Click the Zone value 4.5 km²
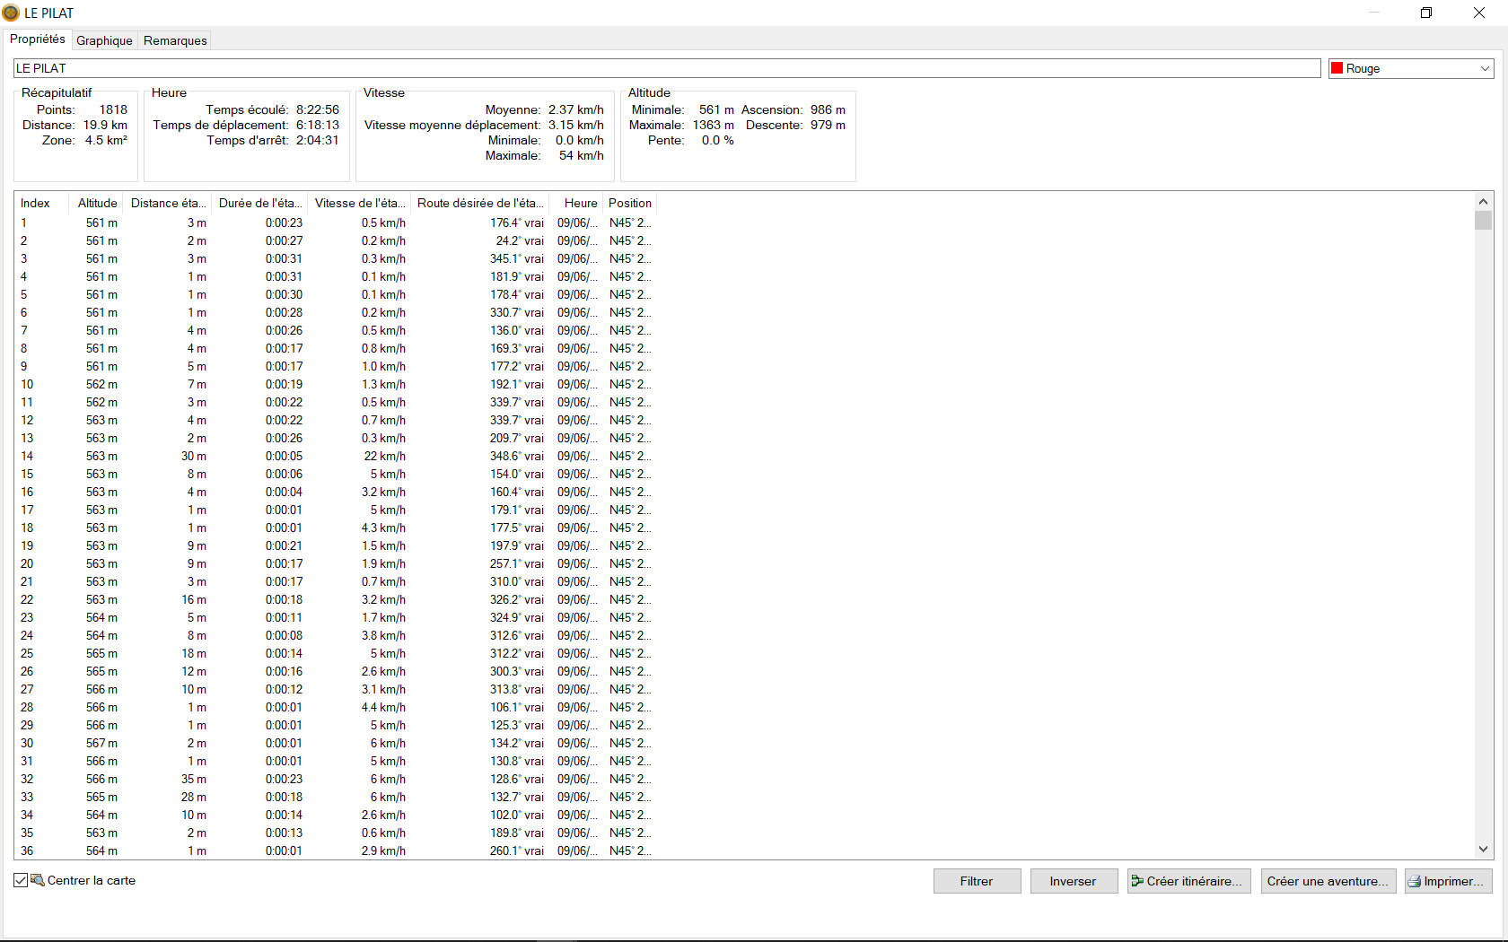Viewport: 1508px width, 942px height. [x=106, y=140]
